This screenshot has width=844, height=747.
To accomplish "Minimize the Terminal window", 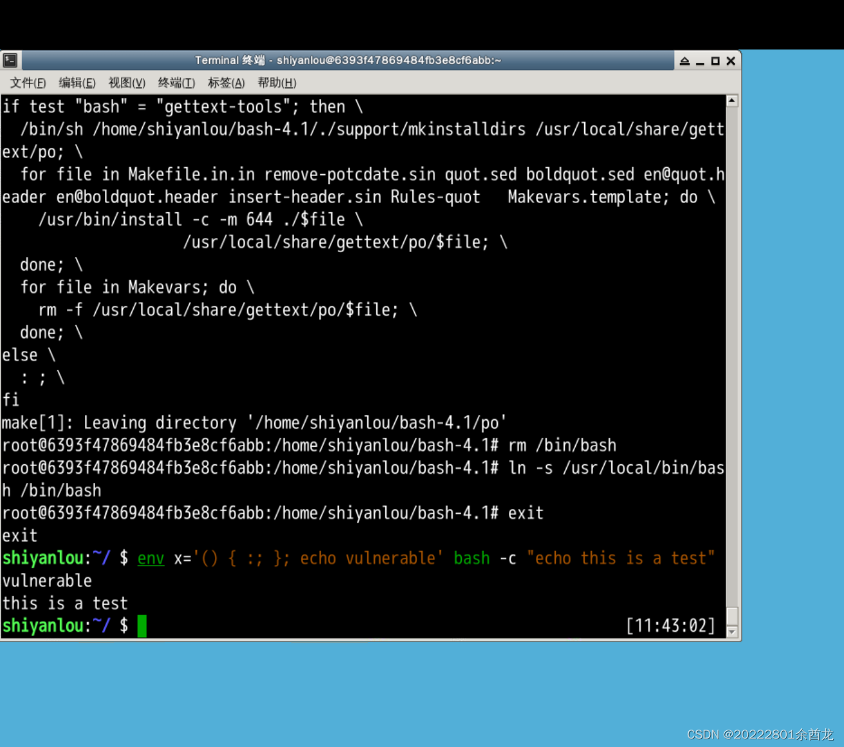I will [x=700, y=61].
